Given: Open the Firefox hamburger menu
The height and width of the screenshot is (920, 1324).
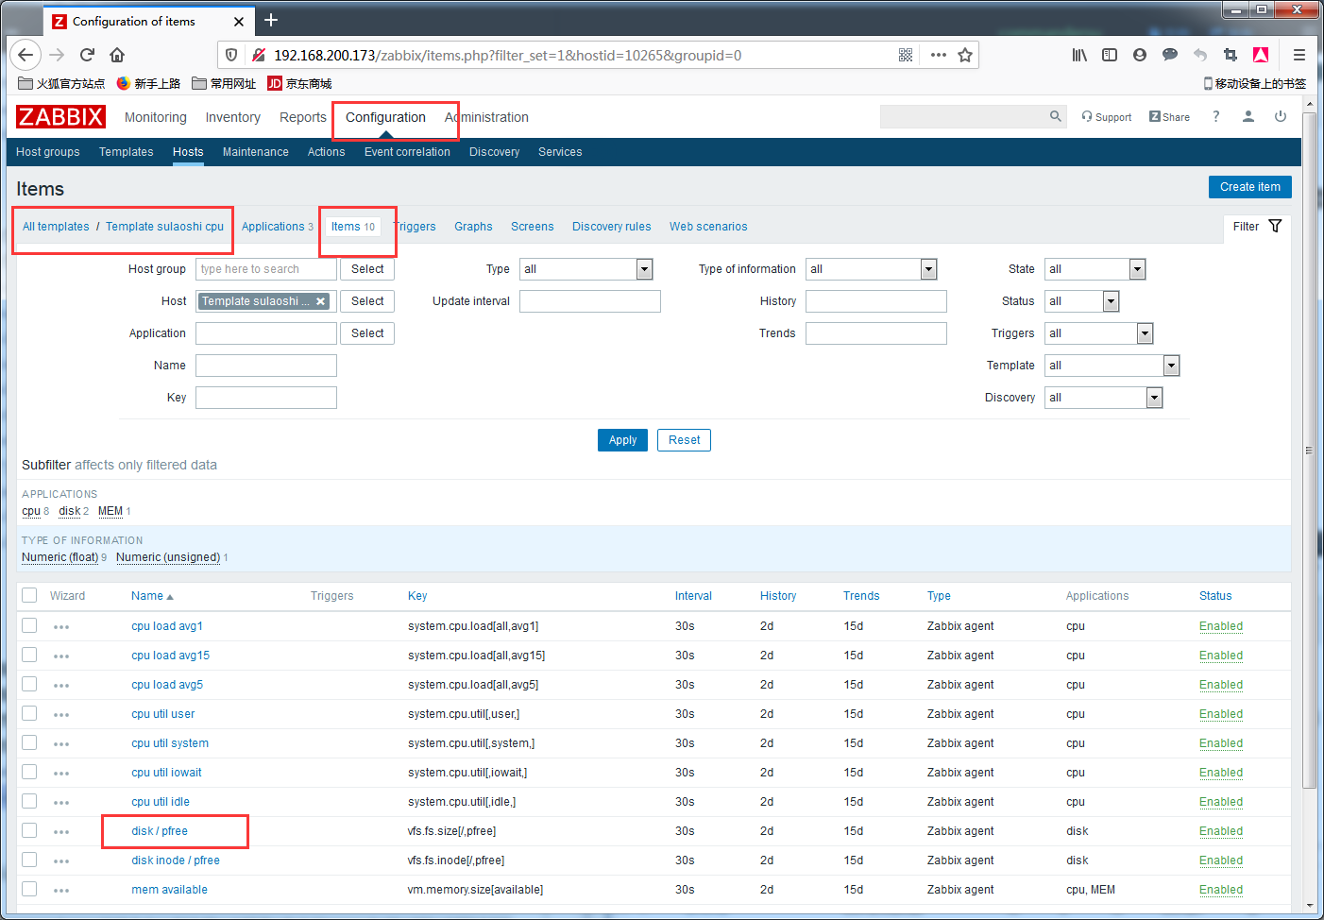Looking at the screenshot, I should [x=1299, y=55].
